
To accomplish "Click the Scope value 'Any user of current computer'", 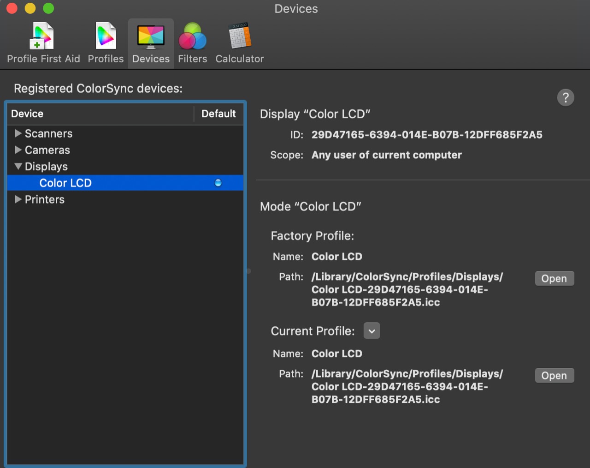I will 387,155.
